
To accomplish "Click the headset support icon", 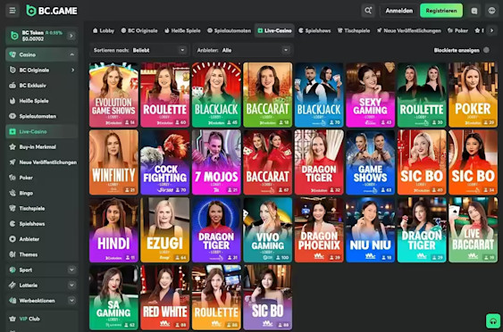I will tap(493, 320).
